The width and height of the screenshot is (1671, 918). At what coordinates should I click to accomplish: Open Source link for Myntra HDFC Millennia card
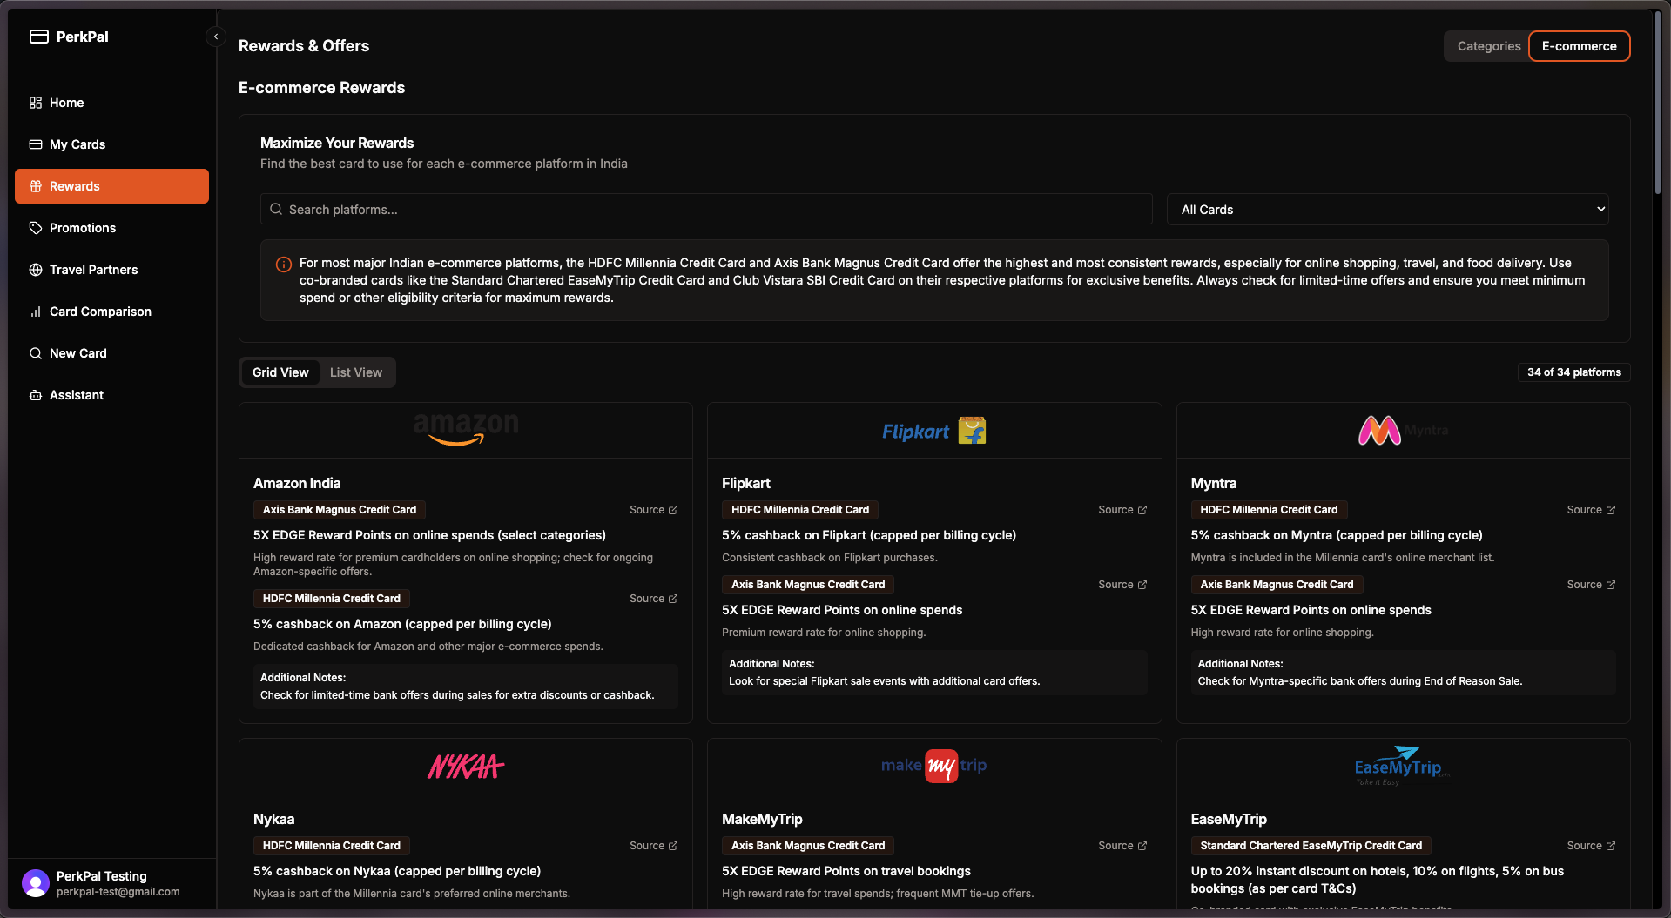(x=1591, y=510)
